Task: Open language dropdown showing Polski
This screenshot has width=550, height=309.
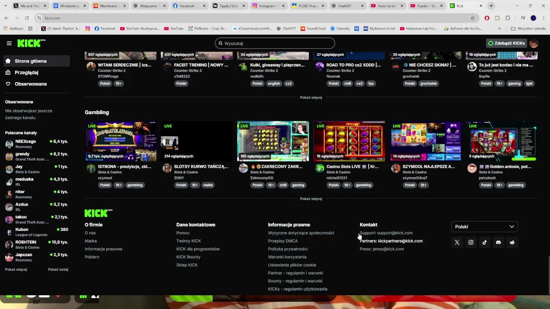Action: [484, 227]
